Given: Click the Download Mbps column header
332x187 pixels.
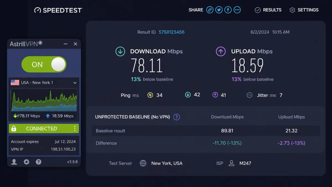Looking at the screenshot, I should click(x=227, y=117).
